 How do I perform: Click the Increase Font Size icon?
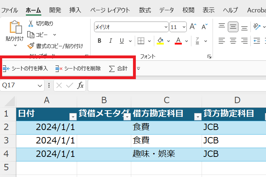pyautogui.click(x=193, y=27)
